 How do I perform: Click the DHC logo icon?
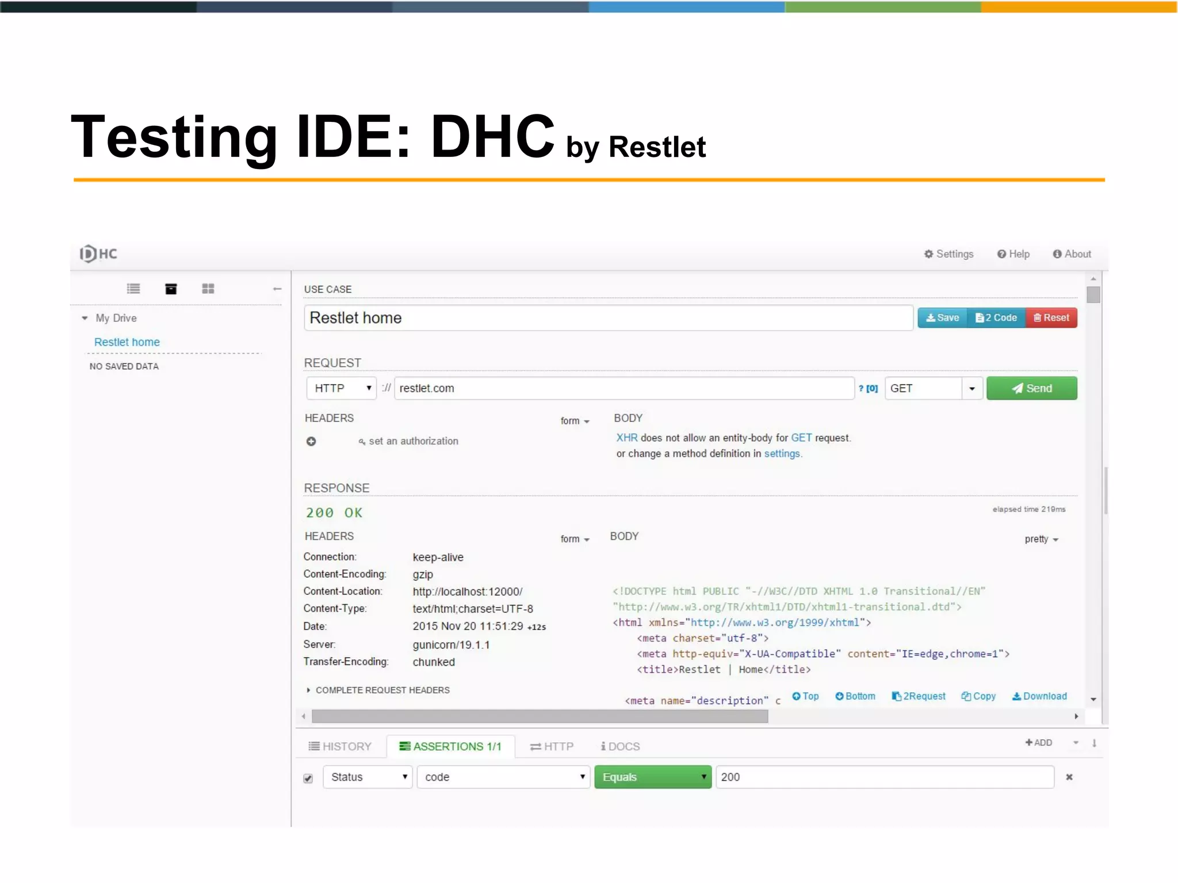(x=98, y=254)
